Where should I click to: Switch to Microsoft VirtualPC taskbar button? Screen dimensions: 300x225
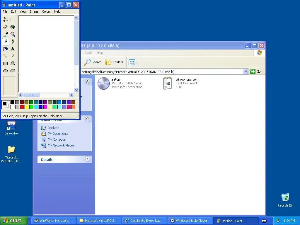(99, 221)
